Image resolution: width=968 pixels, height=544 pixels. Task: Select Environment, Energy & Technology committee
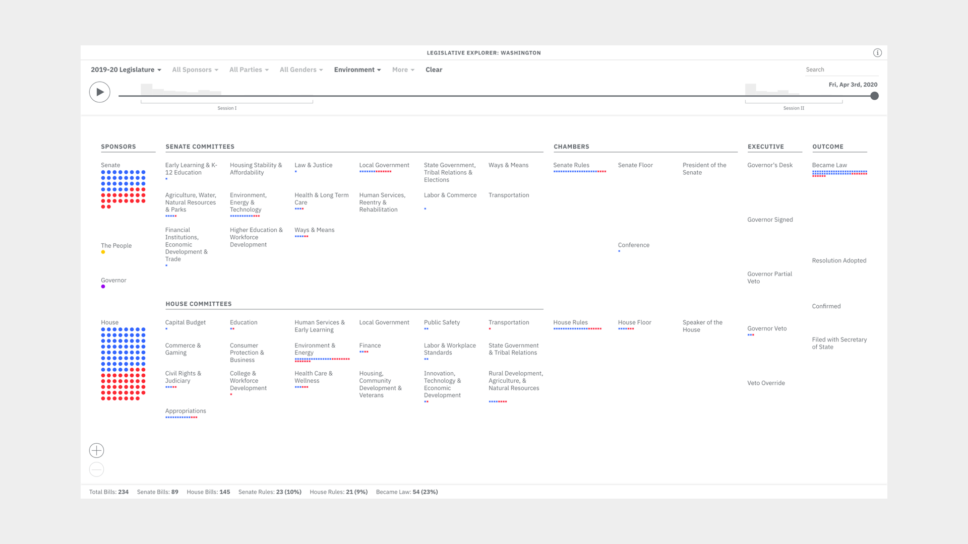coord(248,202)
